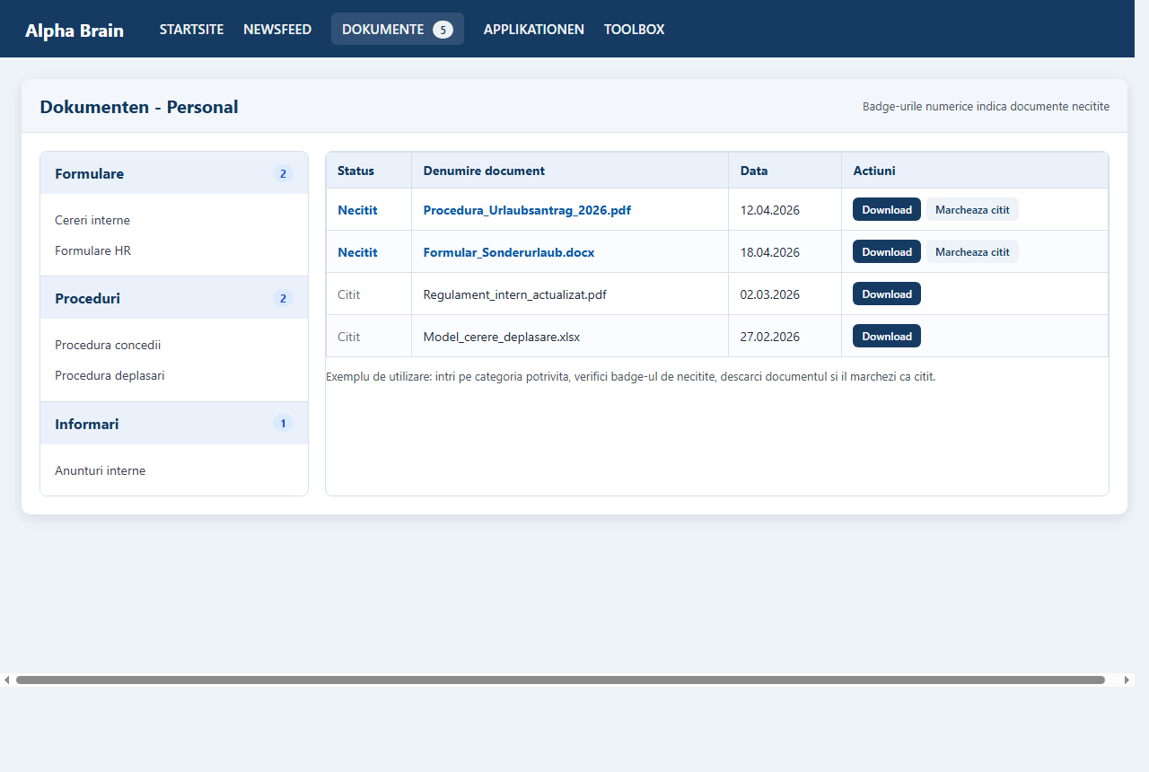Click the Status column header
Screen dimensions: 1149x772
369,171
